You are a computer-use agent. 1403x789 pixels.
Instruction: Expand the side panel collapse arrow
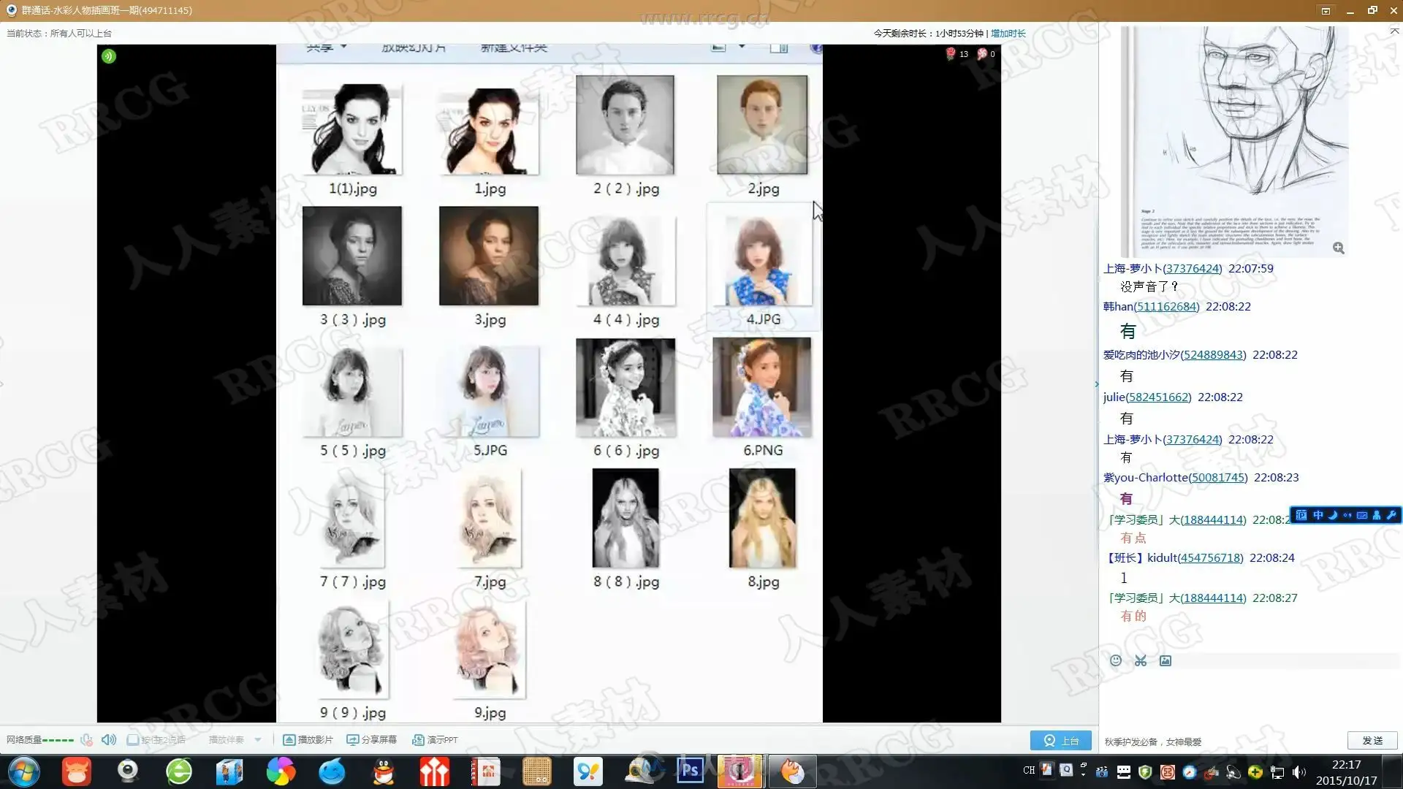tap(1096, 384)
